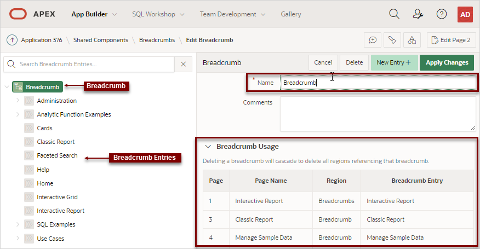Click the Faceted Search entry icon

29,155
